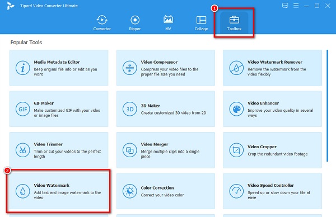Screen dimensions: 336x217
Task: Click 'Keep original file info or edit' description
Action: [66, 72]
